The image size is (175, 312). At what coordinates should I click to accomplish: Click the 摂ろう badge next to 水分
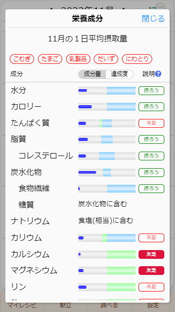(x=151, y=91)
